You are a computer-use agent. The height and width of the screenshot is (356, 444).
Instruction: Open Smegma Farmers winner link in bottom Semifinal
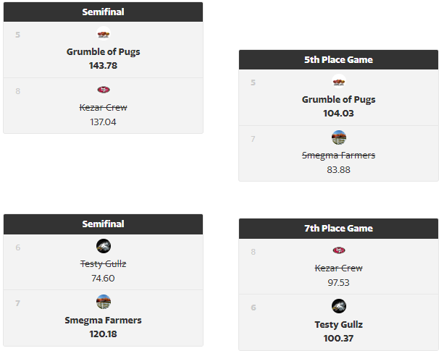click(103, 320)
